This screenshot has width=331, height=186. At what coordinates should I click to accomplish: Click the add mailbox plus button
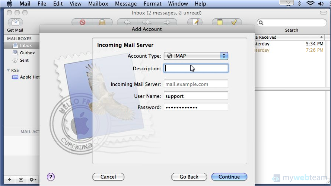[x=9, y=180]
